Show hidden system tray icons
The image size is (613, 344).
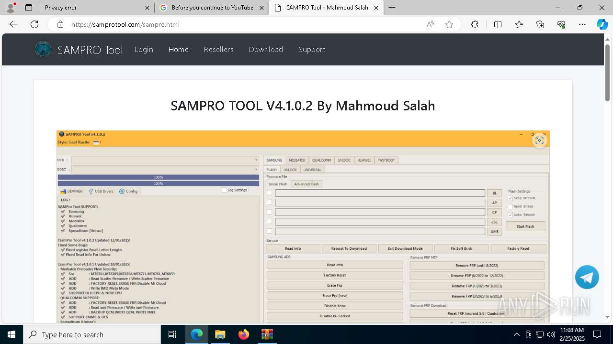point(516,334)
